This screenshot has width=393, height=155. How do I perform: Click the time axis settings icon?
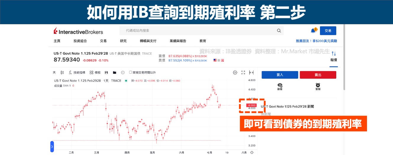point(252,152)
